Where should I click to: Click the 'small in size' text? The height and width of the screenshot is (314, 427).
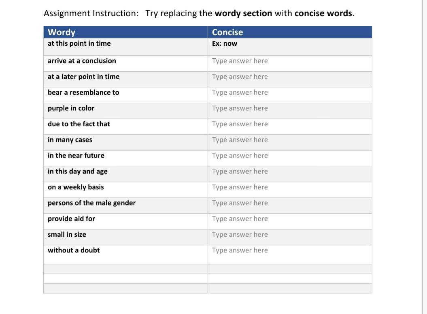click(x=67, y=234)
